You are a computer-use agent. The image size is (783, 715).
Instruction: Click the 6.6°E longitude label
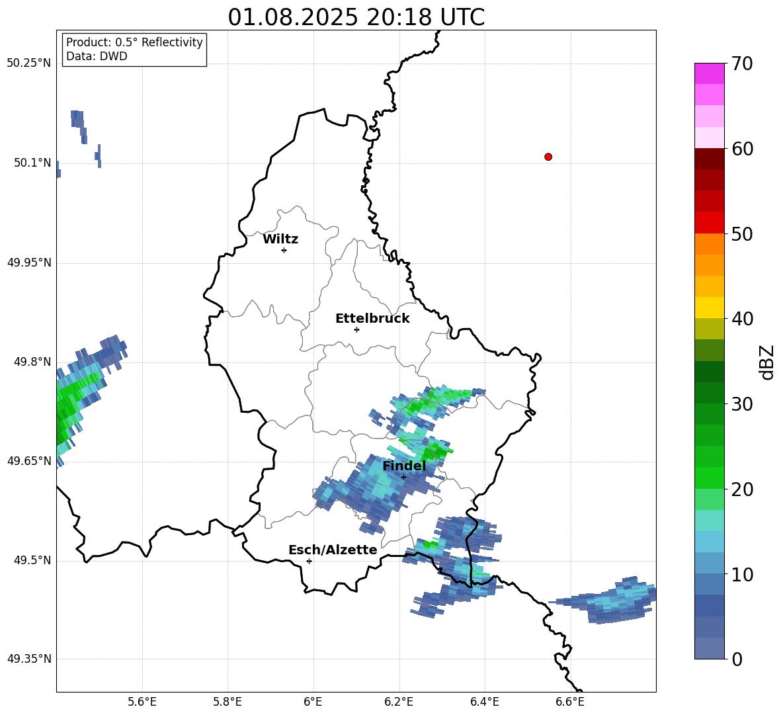[x=570, y=702]
